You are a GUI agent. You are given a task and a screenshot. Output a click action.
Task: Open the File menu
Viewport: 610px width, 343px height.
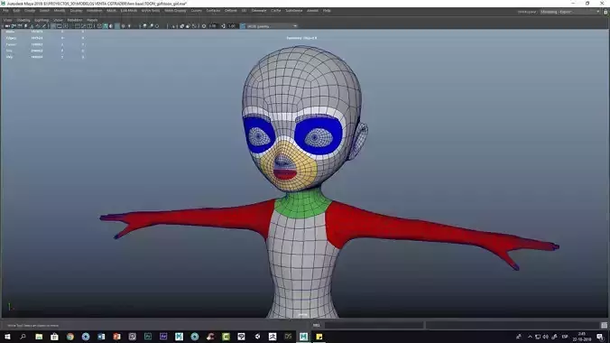pos(5,11)
